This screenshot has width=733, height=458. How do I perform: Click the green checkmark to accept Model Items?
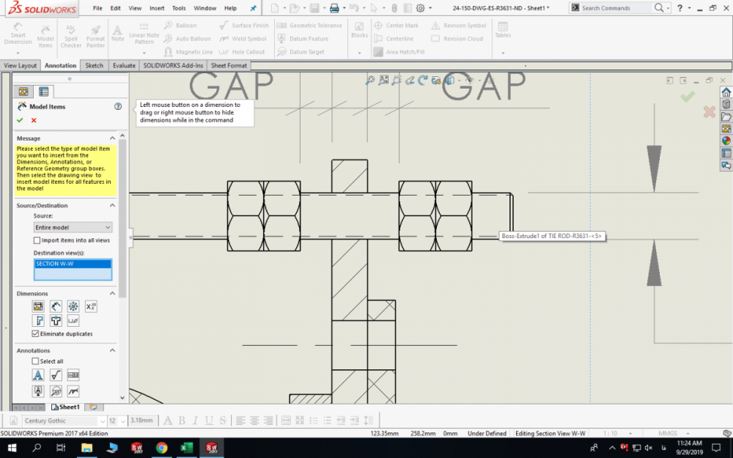tap(20, 120)
